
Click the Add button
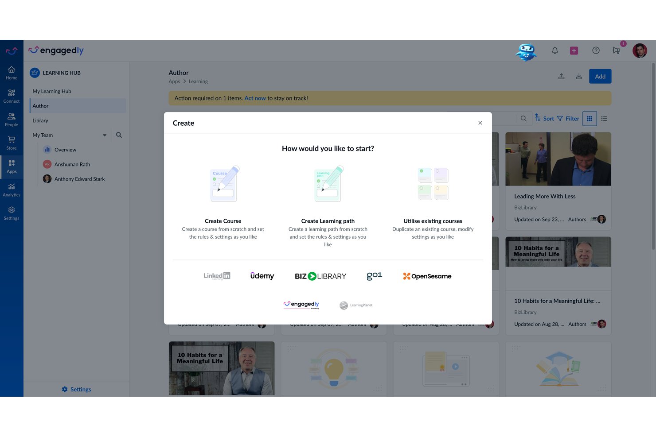tap(600, 76)
